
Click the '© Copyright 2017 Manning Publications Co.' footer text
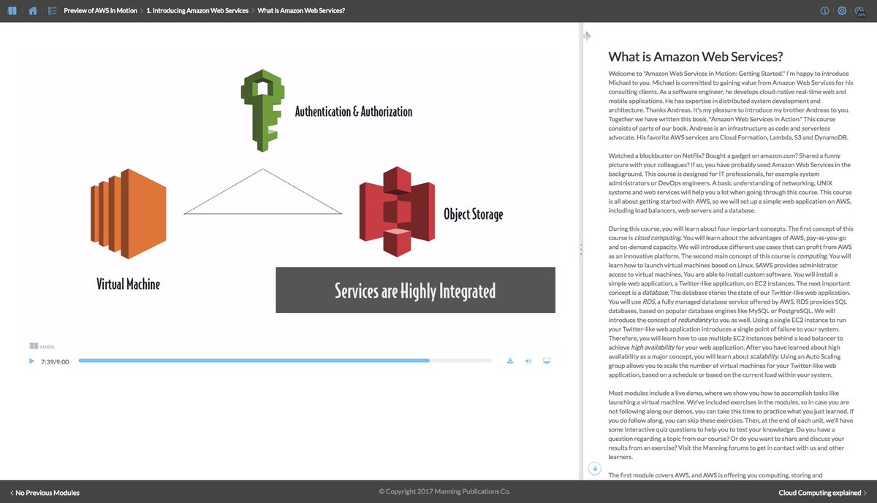pyautogui.click(x=444, y=492)
